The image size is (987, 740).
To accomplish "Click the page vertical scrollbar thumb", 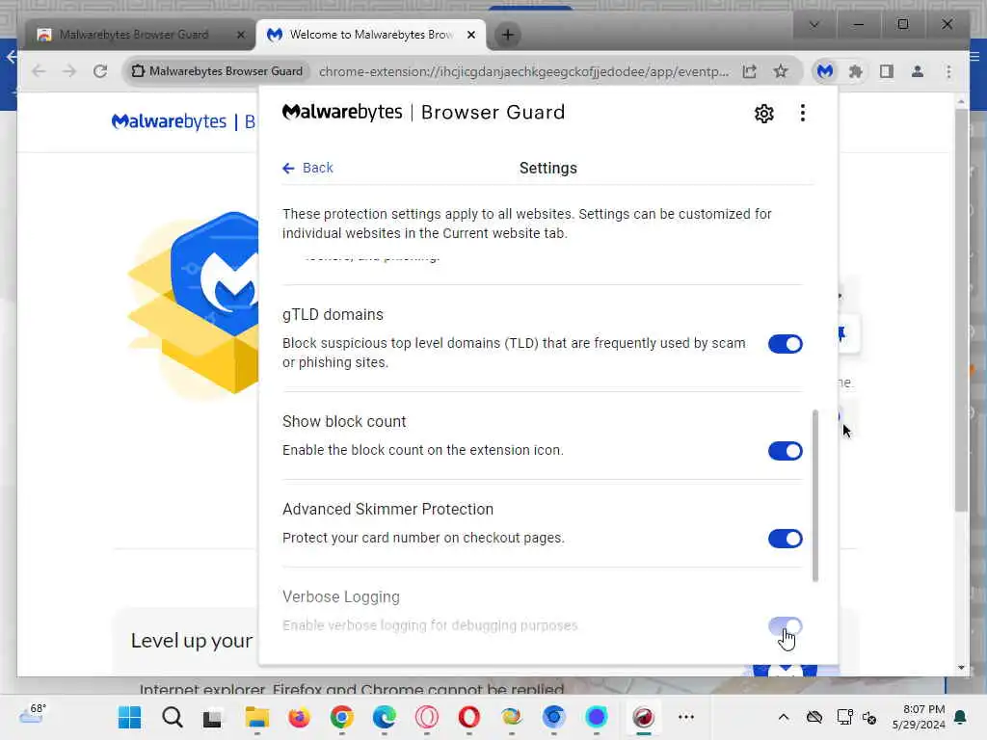I will 961,311.
